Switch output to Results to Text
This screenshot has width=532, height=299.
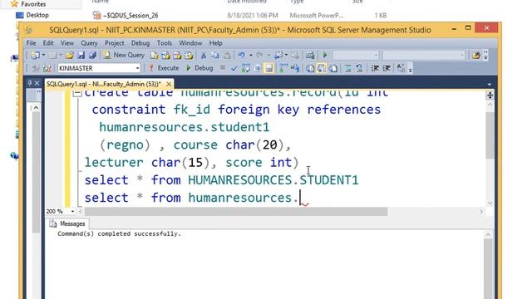coord(310,68)
